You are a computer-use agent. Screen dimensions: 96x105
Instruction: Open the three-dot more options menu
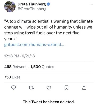[91, 4]
